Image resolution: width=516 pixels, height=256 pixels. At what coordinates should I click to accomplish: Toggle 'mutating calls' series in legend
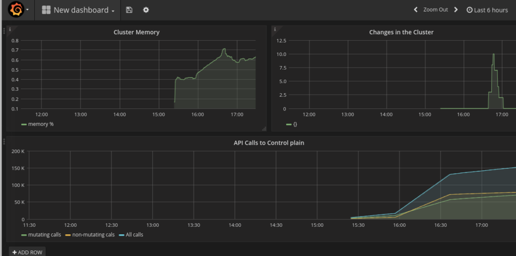coord(42,235)
